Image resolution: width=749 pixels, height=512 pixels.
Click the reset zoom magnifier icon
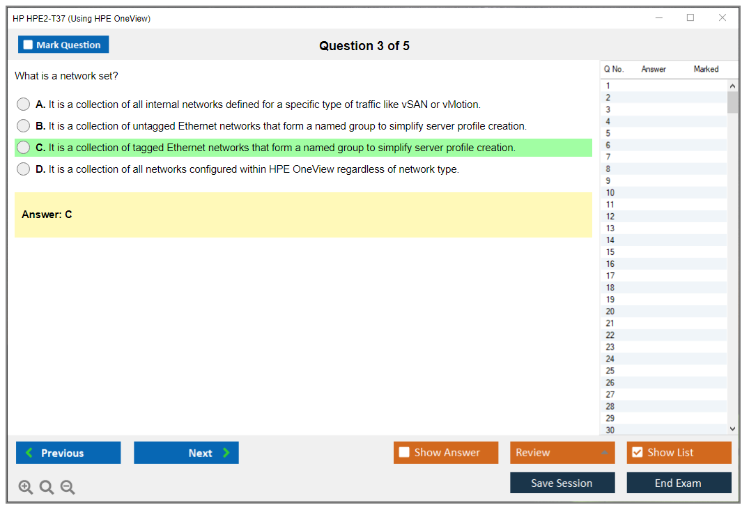47,488
